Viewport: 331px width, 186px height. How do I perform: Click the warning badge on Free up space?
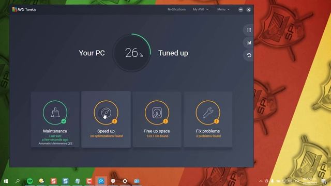click(165, 121)
